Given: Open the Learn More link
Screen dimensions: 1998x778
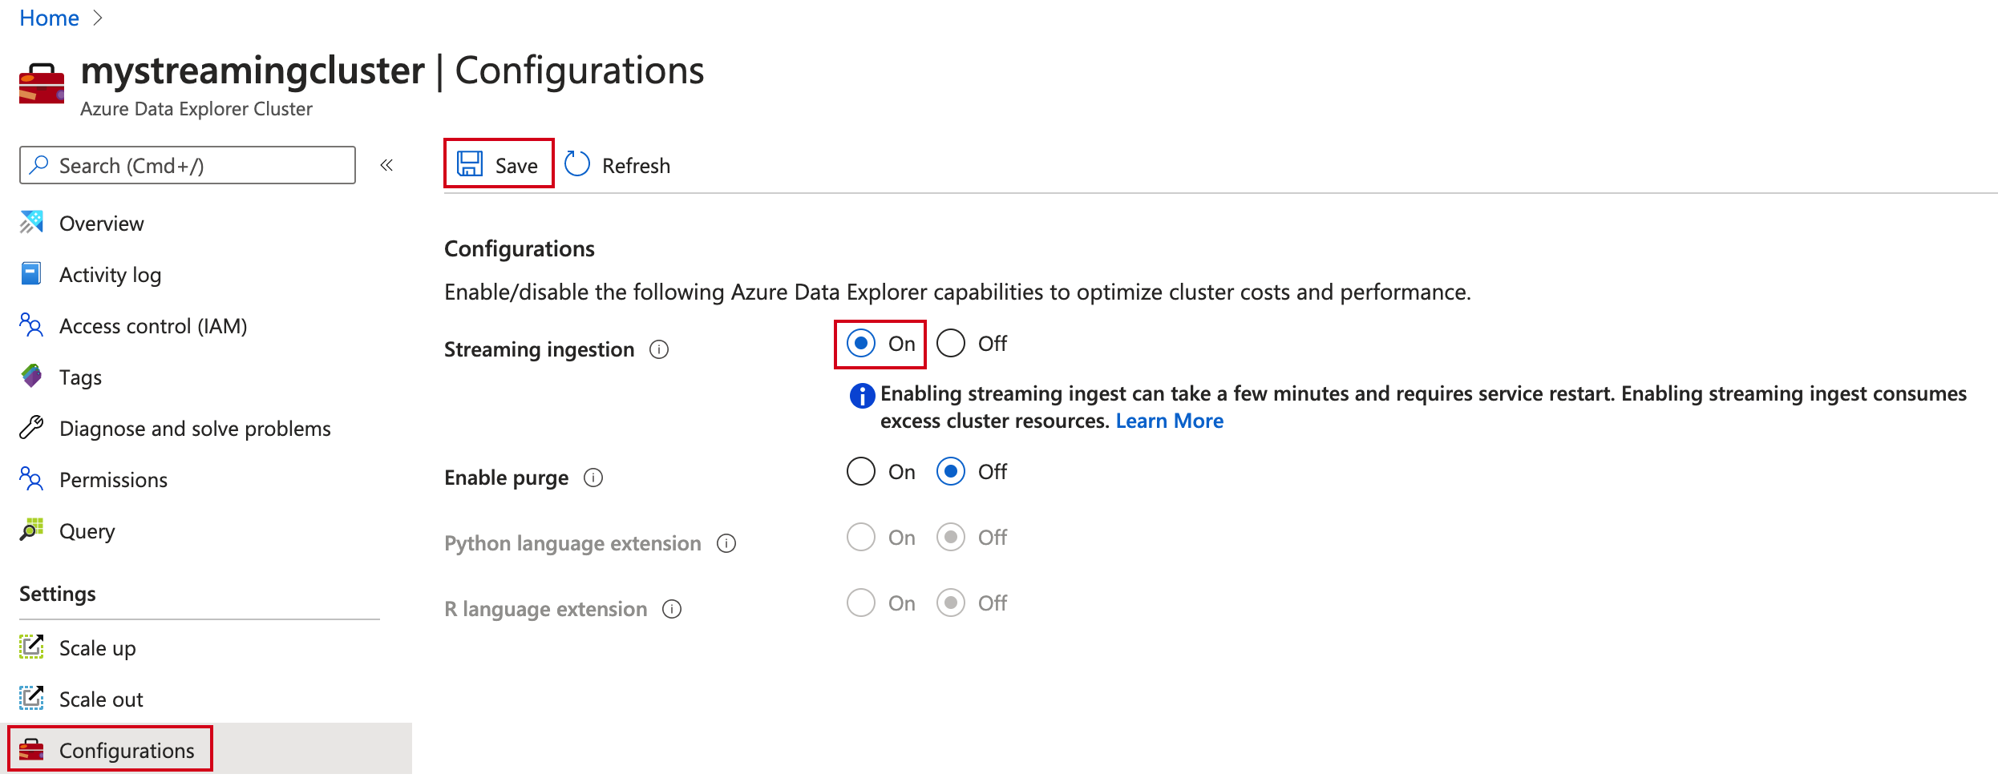Looking at the screenshot, I should [x=1169, y=420].
